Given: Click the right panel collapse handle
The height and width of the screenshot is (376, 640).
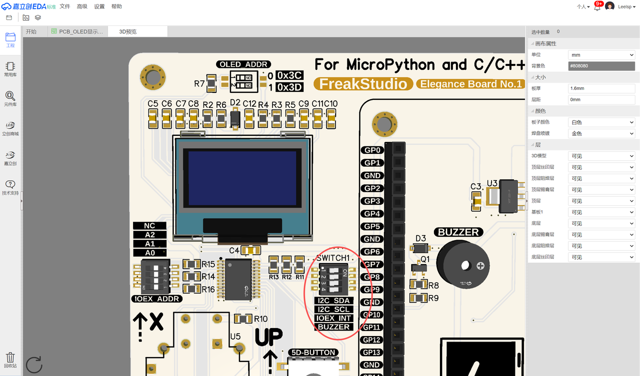Looking at the screenshot, I should pos(526,201).
